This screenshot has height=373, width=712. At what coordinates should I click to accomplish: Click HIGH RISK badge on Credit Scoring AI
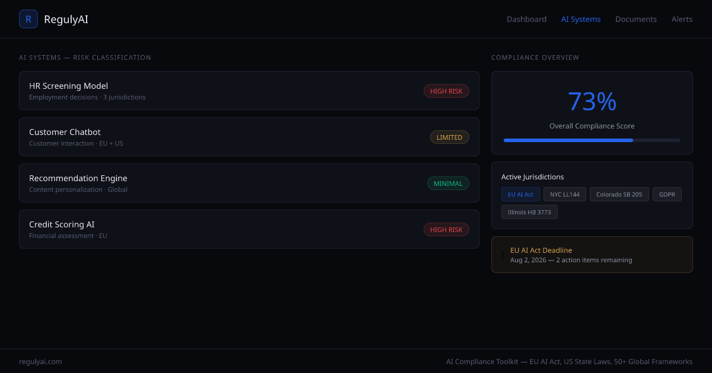click(446, 230)
